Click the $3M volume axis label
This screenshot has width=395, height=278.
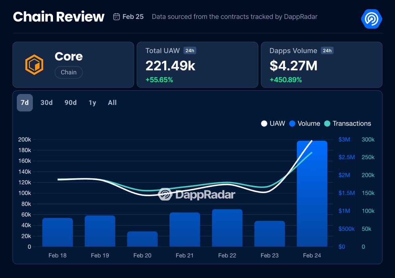[344, 140]
